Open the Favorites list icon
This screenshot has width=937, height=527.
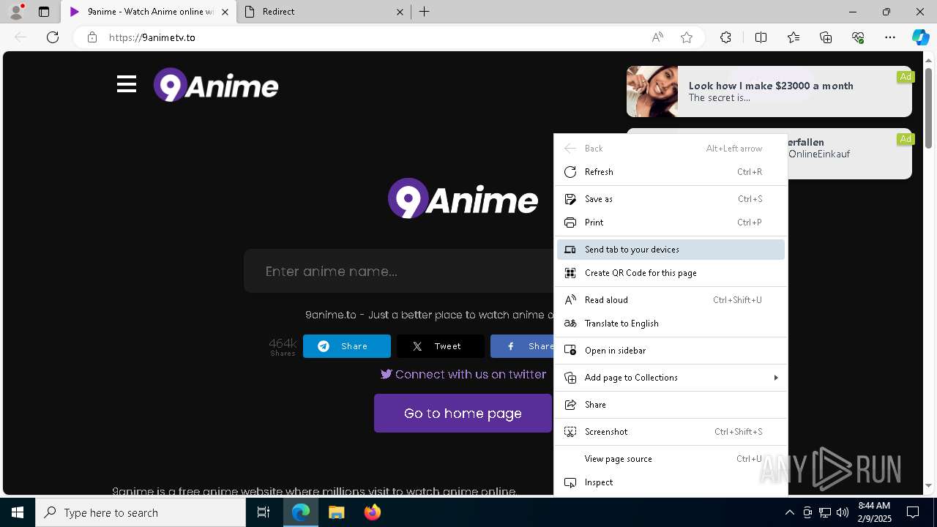tap(794, 37)
